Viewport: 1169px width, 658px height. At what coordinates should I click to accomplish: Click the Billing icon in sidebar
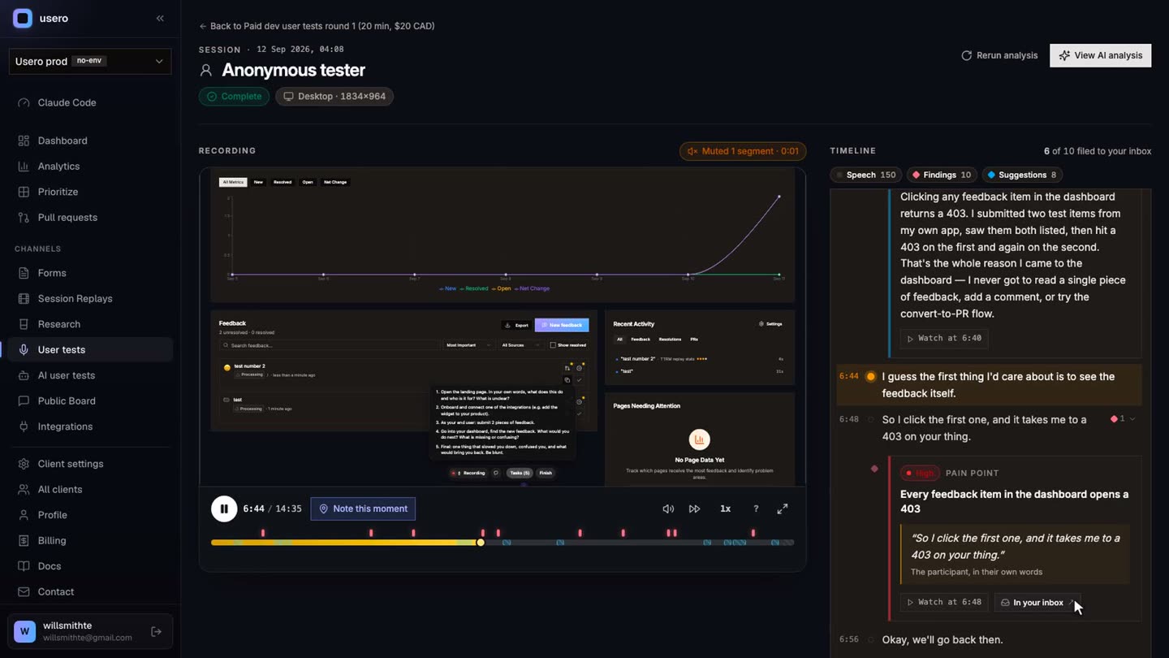pyautogui.click(x=24, y=540)
